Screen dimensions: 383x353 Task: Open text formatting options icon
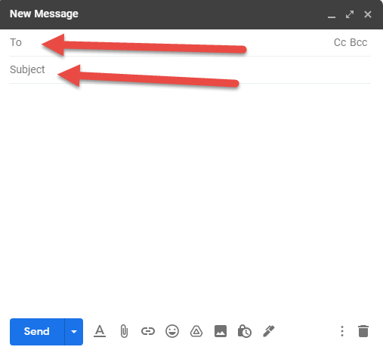click(100, 331)
